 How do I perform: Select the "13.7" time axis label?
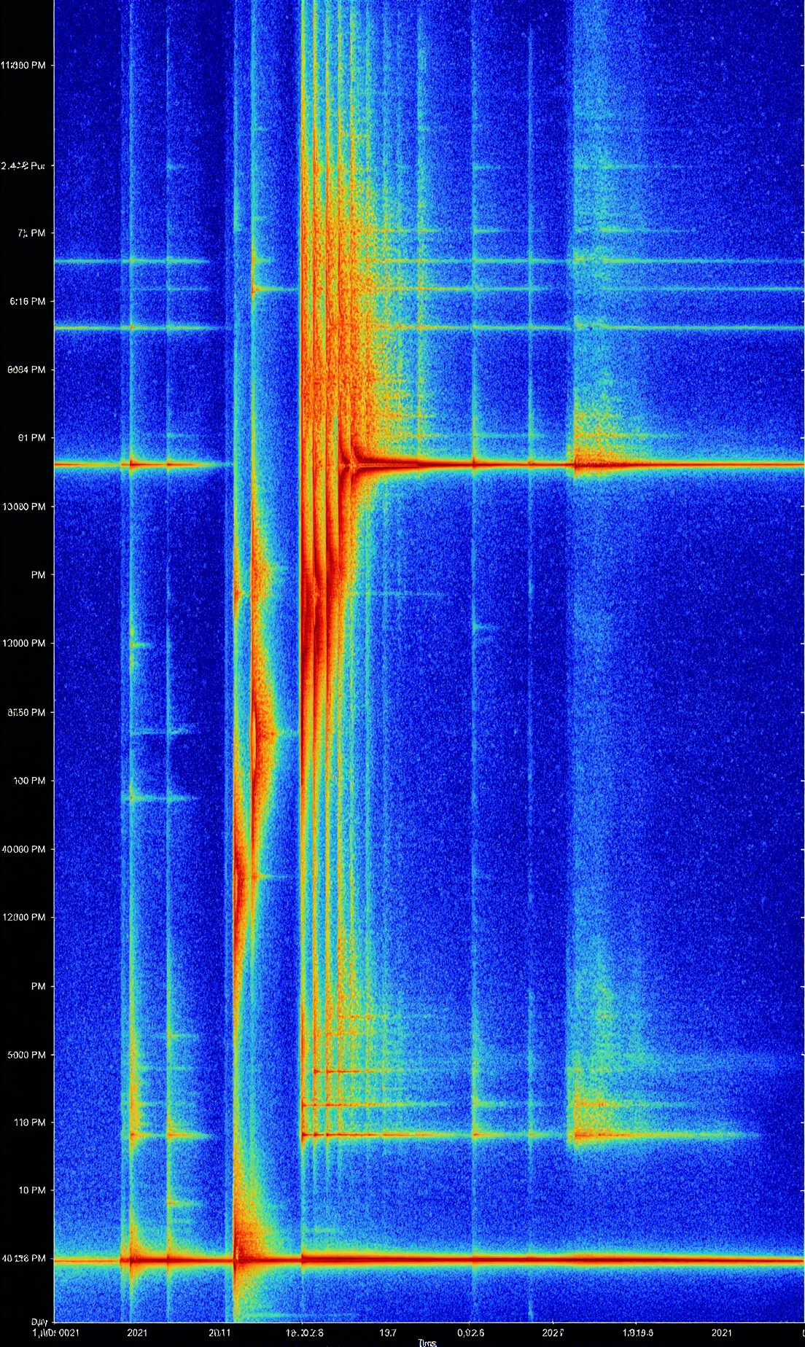(x=388, y=1332)
